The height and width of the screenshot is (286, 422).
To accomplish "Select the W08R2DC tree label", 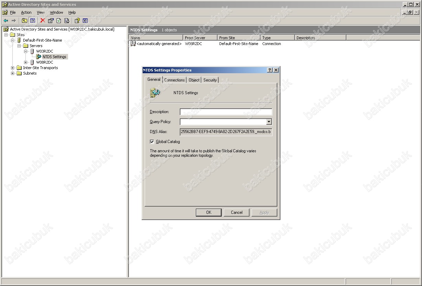I will tap(45, 62).
